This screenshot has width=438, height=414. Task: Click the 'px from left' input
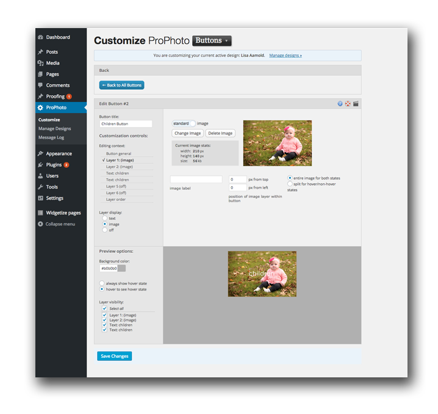(238, 187)
